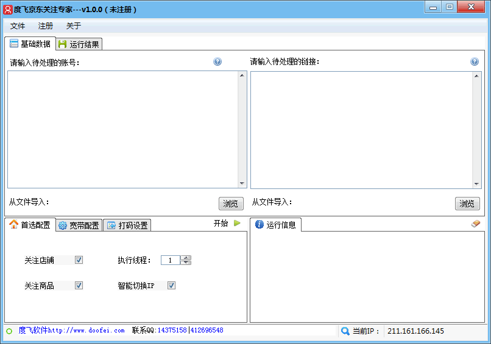491x344 pixels.
Task: Decrease the 执行线程 count with down arrow
Action: (186, 263)
